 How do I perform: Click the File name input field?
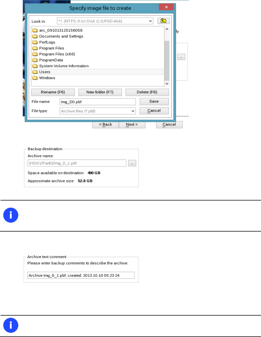(x=98, y=102)
